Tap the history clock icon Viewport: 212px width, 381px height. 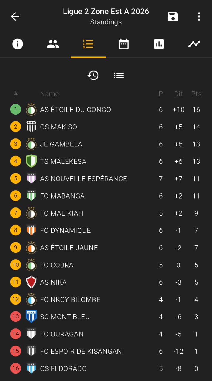click(x=93, y=75)
